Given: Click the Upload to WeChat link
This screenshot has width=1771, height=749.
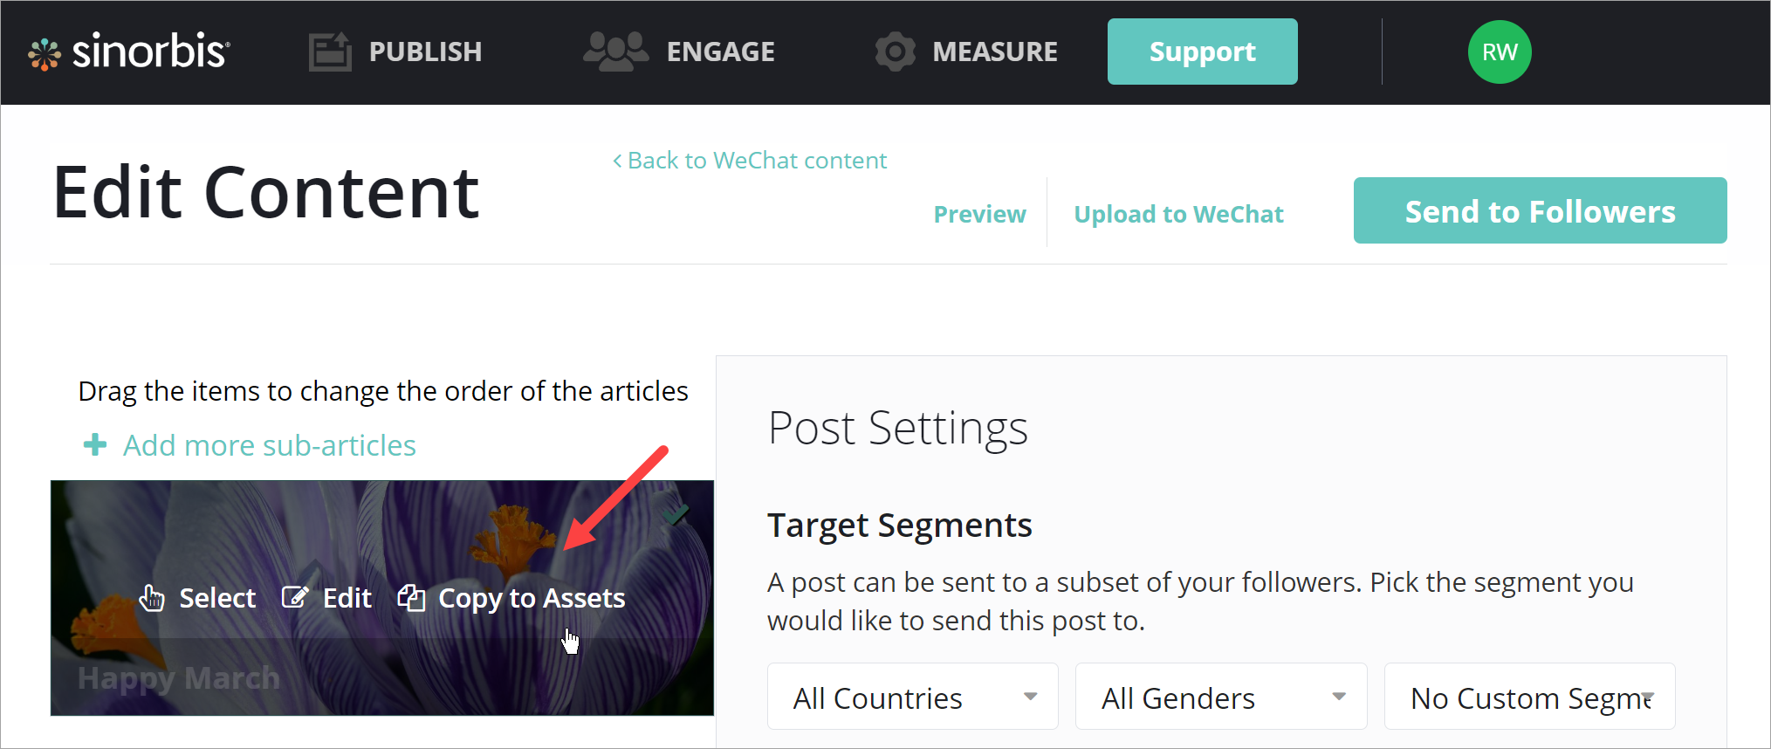Looking at the screenshot, I should pyautogui.click(x=1178, y=214).
